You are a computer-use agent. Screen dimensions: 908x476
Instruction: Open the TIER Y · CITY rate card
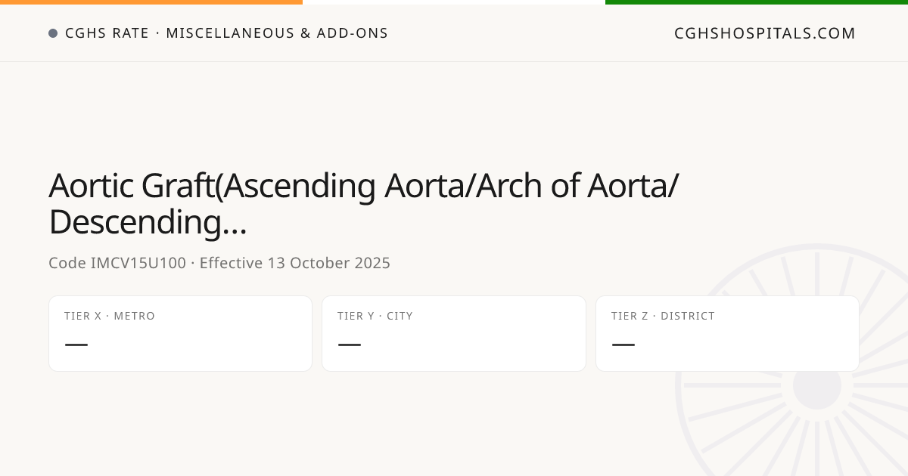coord(454,333)
